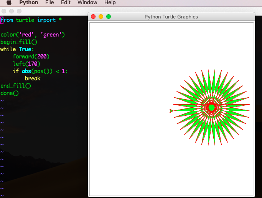
Task: Click the done() line in the editor
Action: click(x=10, y=93)
